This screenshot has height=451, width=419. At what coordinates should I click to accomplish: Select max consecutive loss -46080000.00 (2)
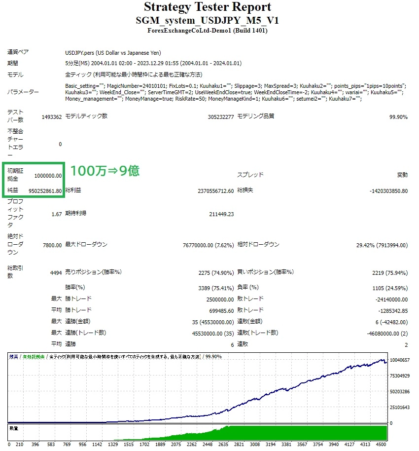(387, 334)
